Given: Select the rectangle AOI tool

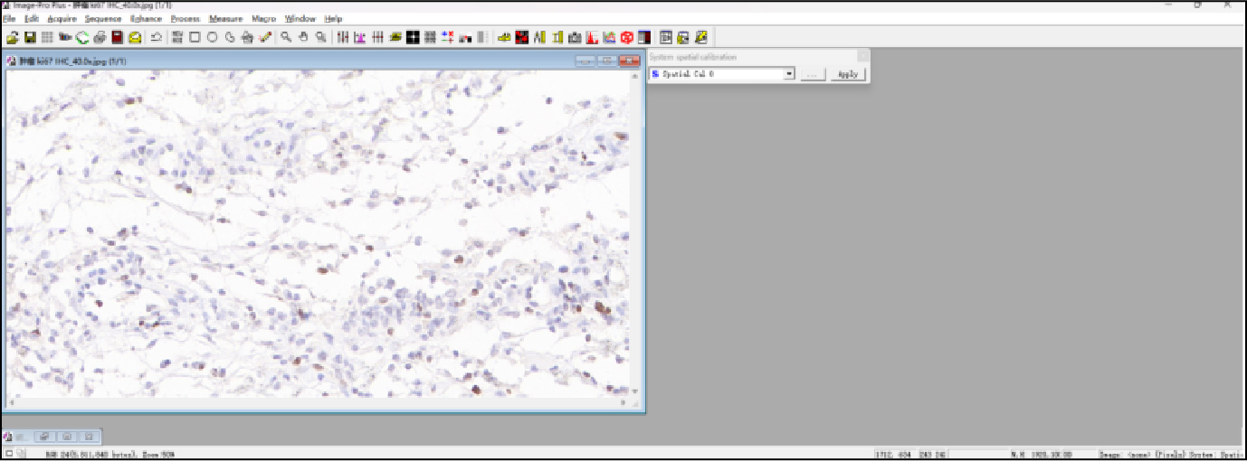Looking at the screenshot, I should click(195, 37).
